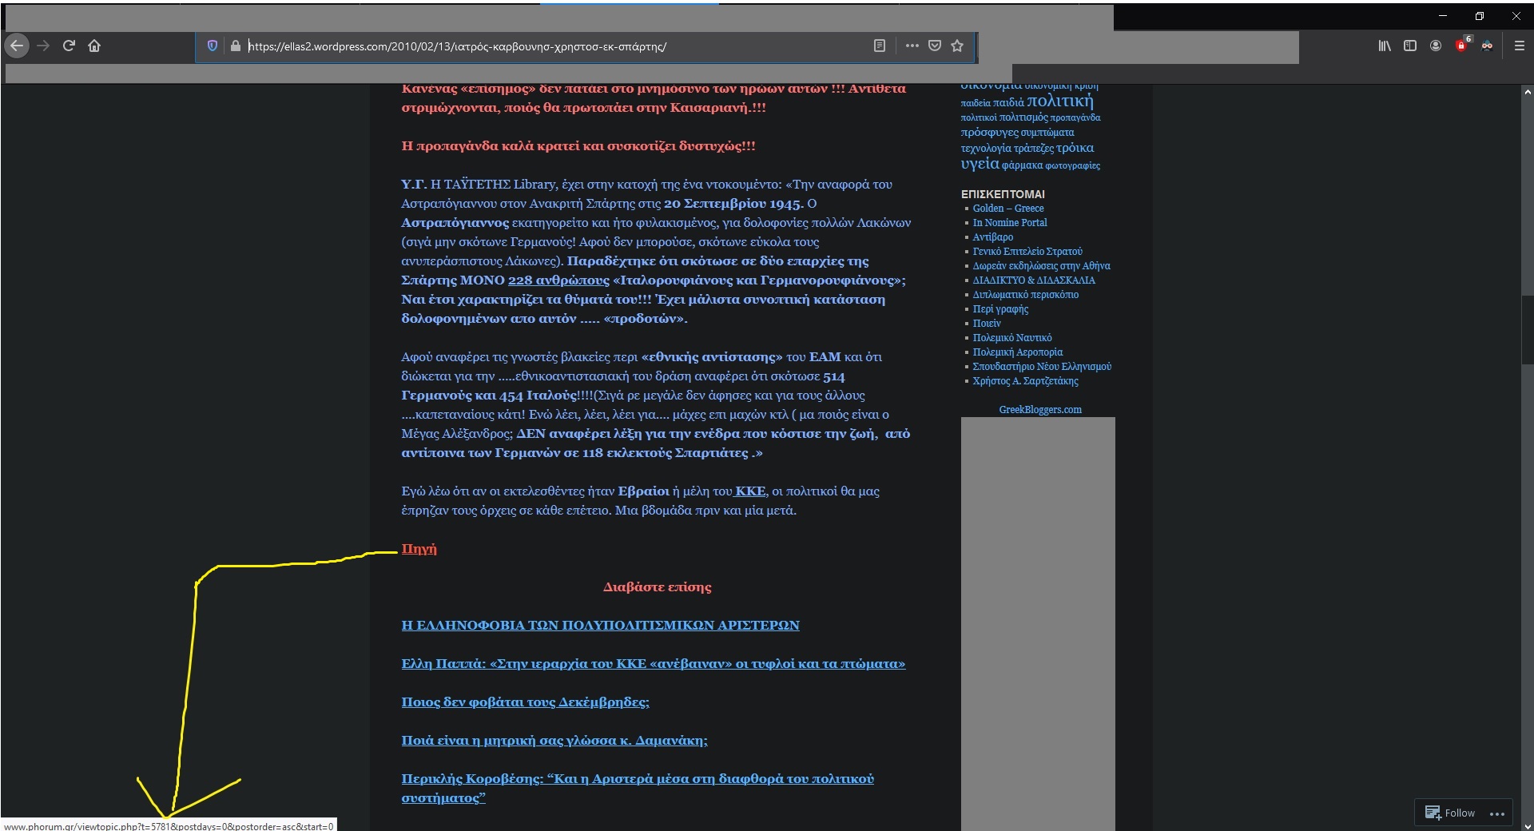Visit Ποιείν blogroll link

(987, 324)
